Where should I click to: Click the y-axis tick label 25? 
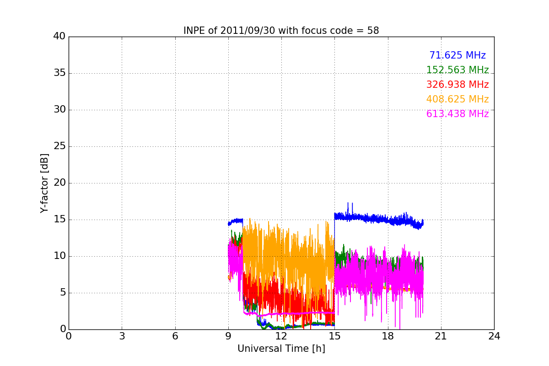click(x=59, y=146)
